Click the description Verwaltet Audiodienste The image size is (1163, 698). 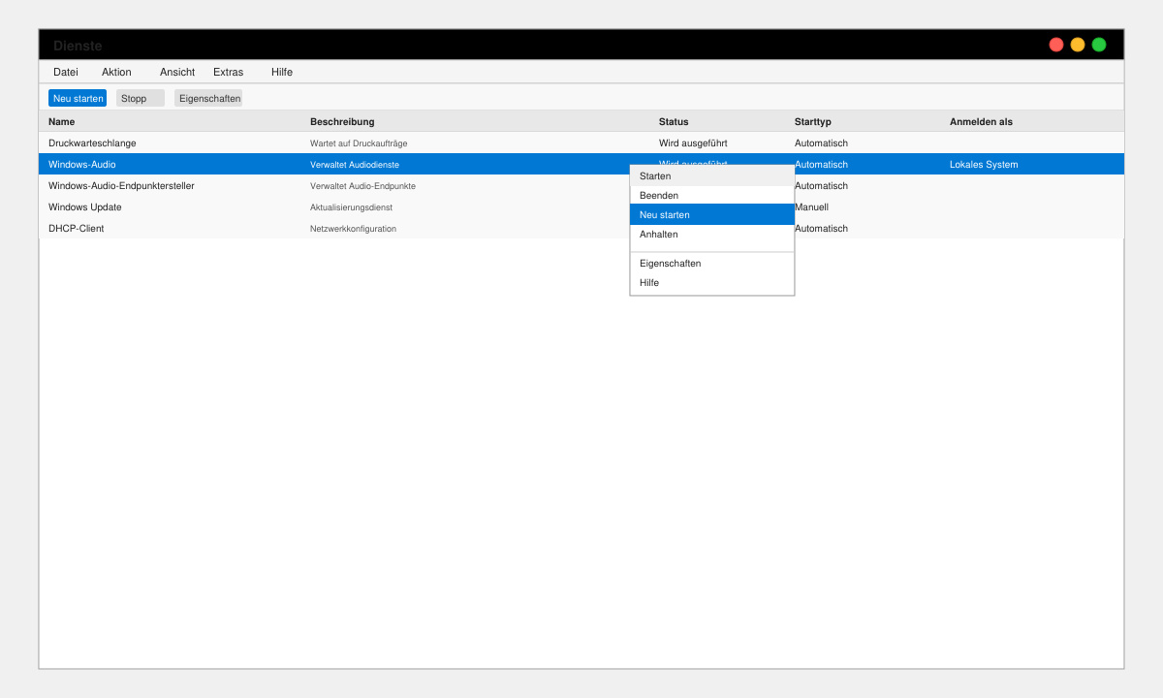(355, 164)
